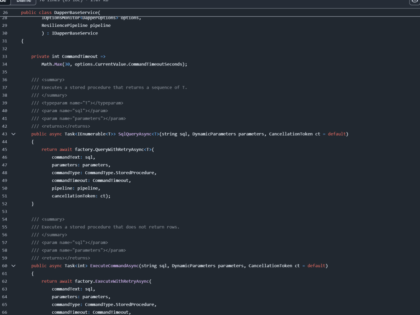
Task: Collapse the ExecuteCommandAsync method at line 60
Action: tap(13, 266)
